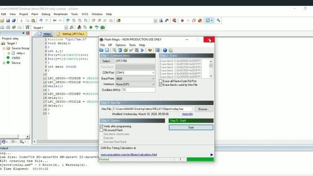This screenshot has height=176, width=313.
Task: Open Keil Peripherals menu
Action: coord(61,14)
